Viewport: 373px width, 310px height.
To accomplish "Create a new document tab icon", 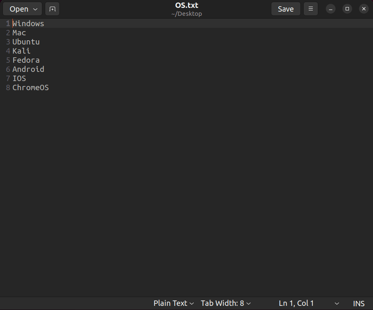I will (x=52, y=9).
